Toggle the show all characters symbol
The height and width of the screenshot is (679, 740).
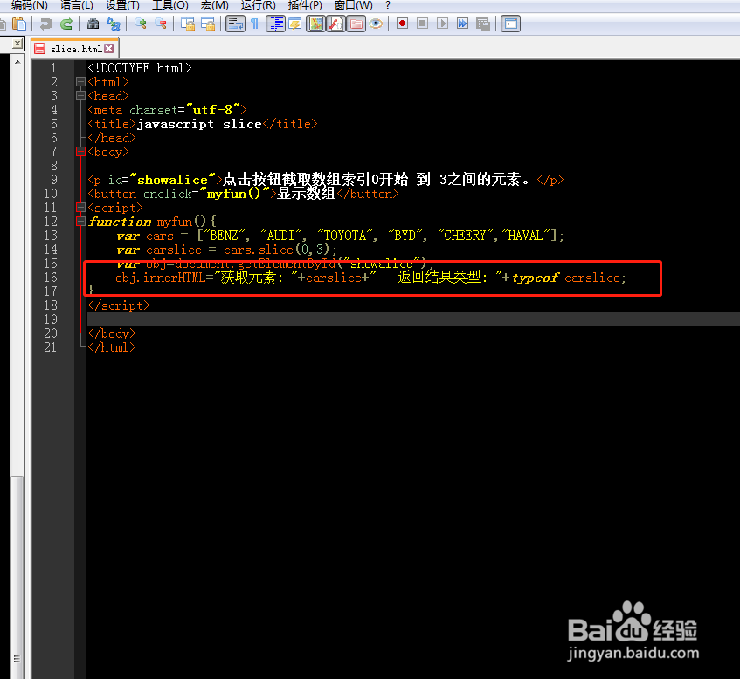tap(255, 24)
